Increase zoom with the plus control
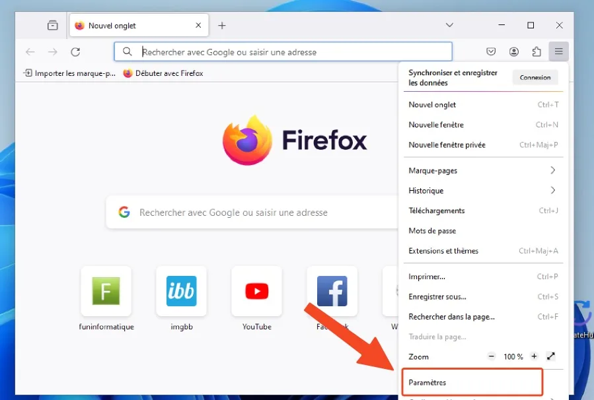Image resolution: width=594 pixels, height=400 pixels. click(535, 356)
